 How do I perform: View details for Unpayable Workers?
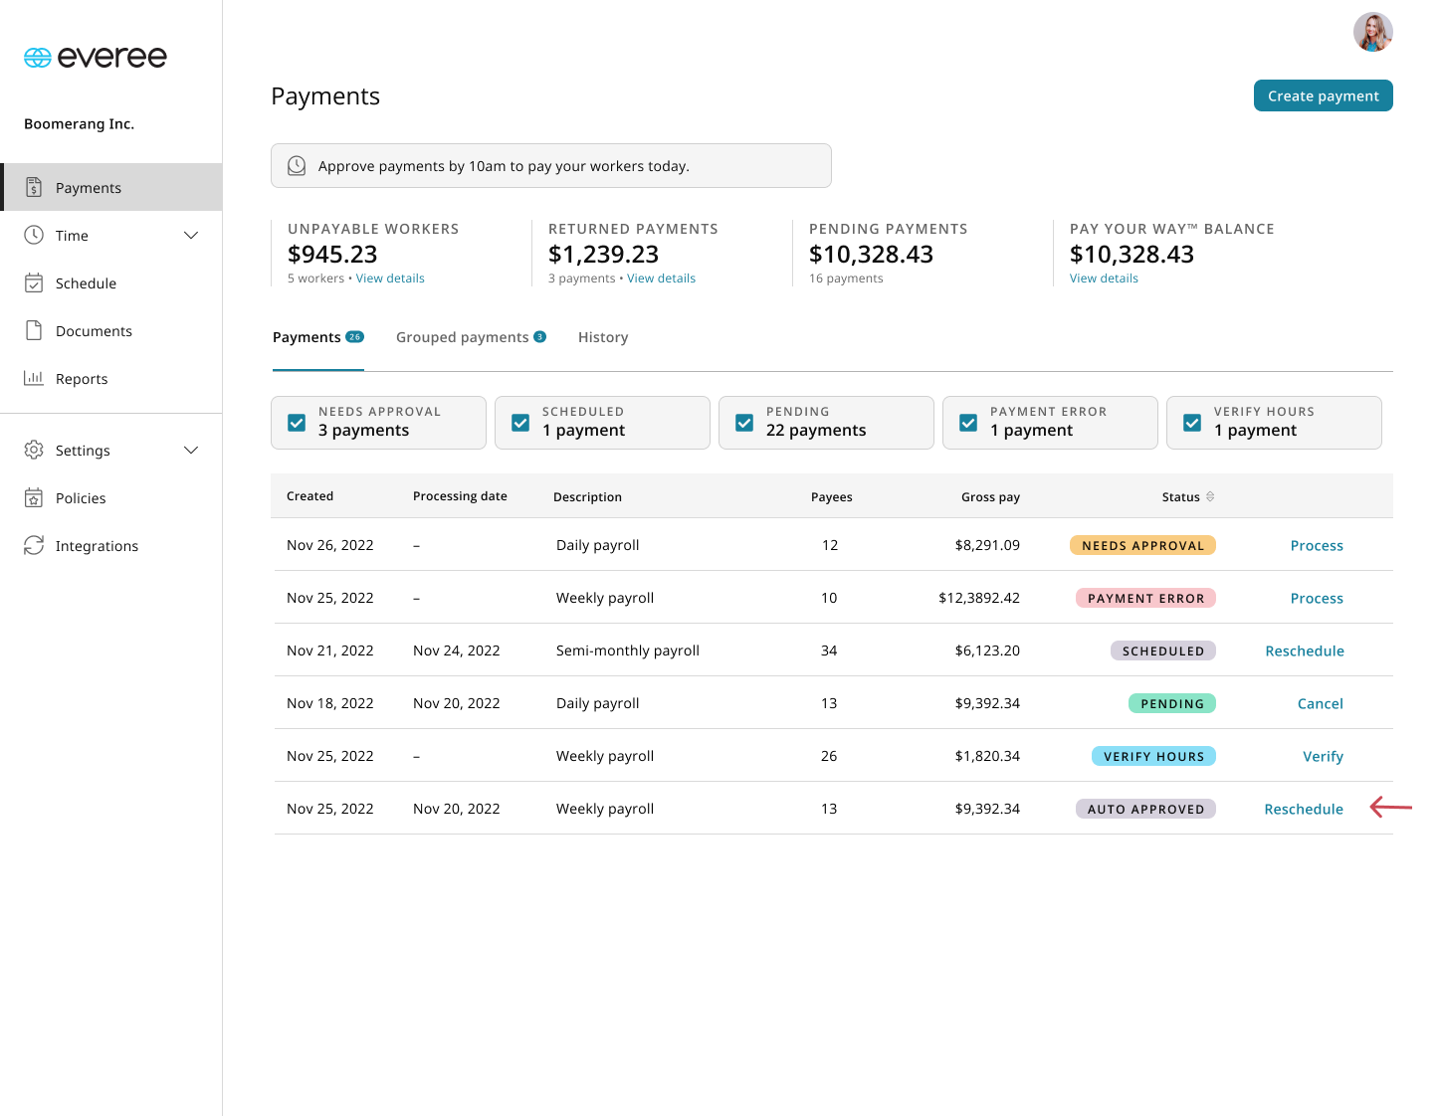390,279
